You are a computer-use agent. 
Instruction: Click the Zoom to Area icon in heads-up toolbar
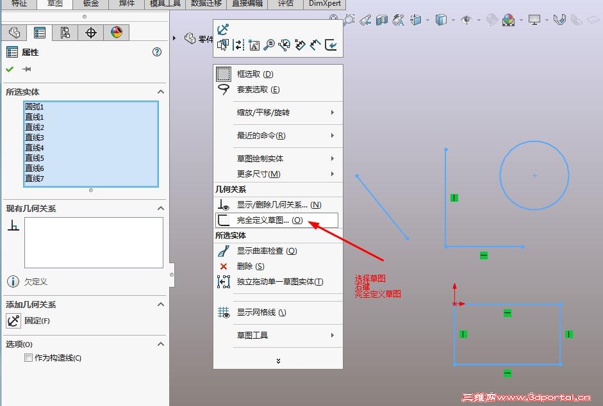(349, 20)
